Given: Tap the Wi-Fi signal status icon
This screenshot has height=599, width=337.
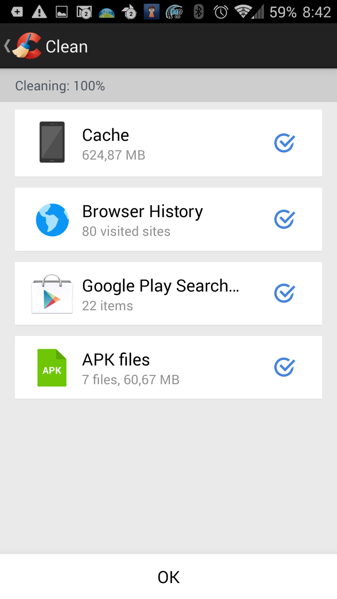Looking at the screenshot, I should (243, 12).
